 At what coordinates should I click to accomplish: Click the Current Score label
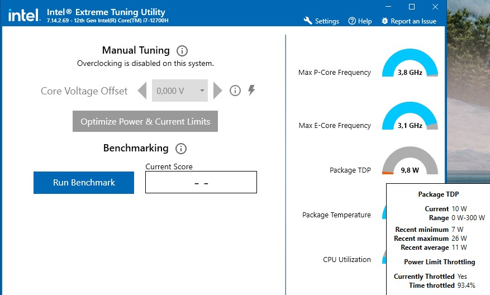pyautogui.click(x=169, y=166)
